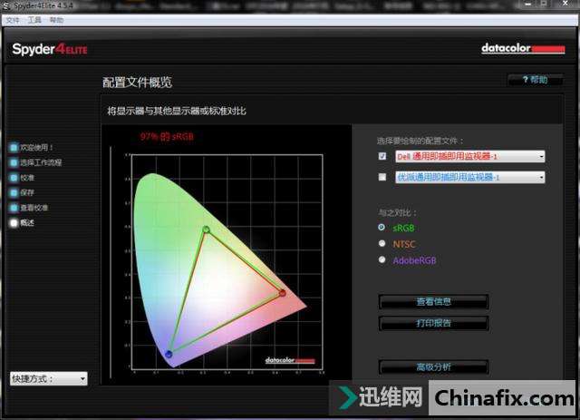Select the 保存 step indicator

(14, 192)
